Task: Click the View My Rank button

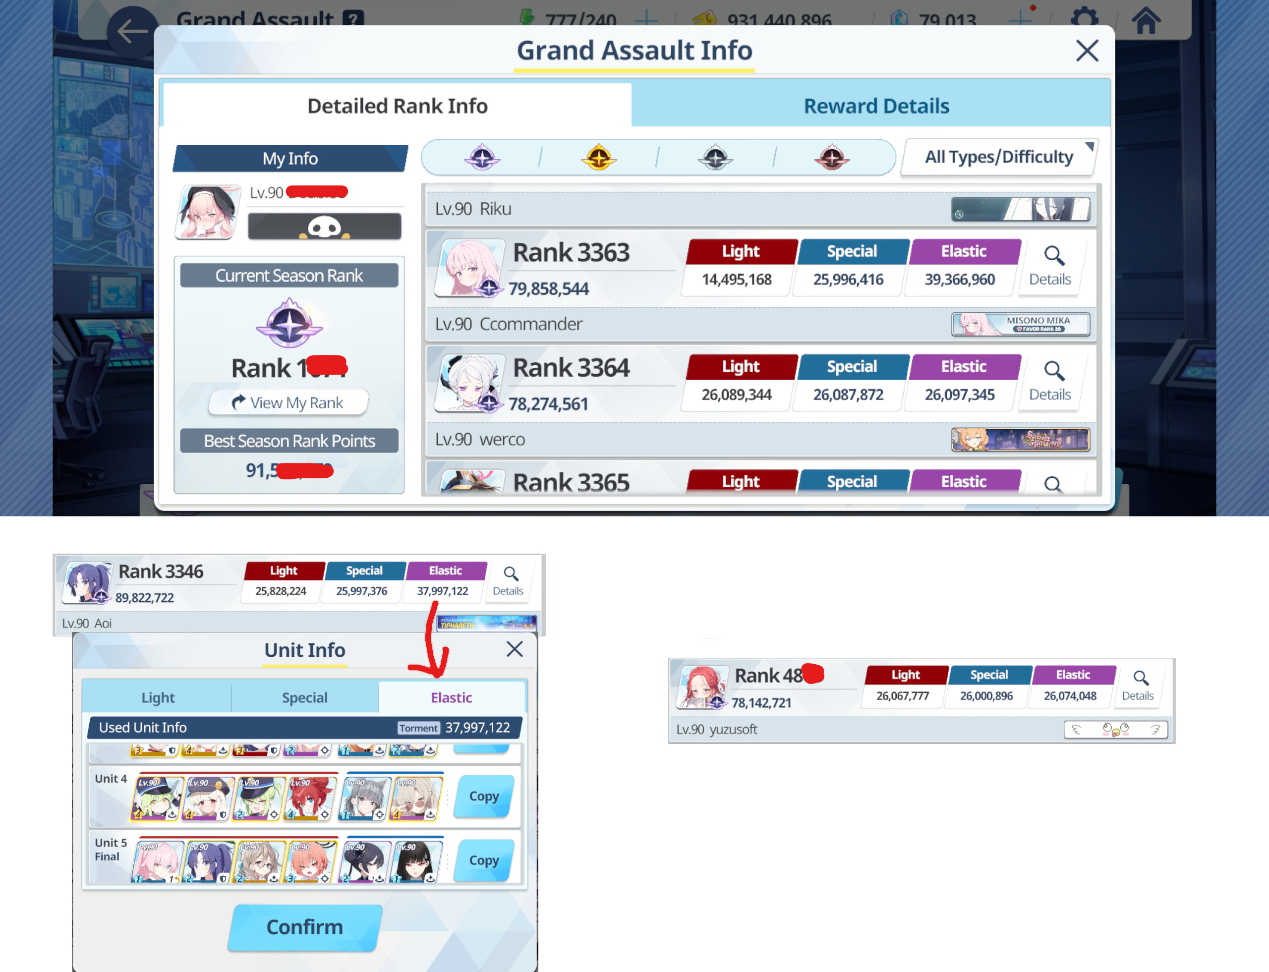Action: coord(288,402)
